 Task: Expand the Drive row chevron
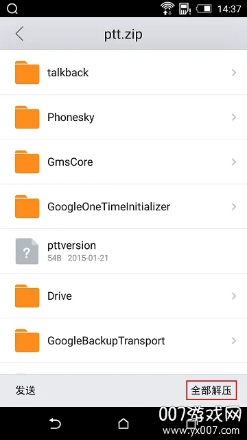tap(234, 296)
